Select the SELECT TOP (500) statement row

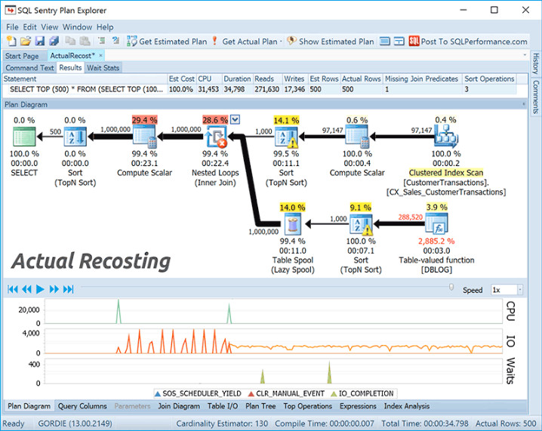point(260,89)
